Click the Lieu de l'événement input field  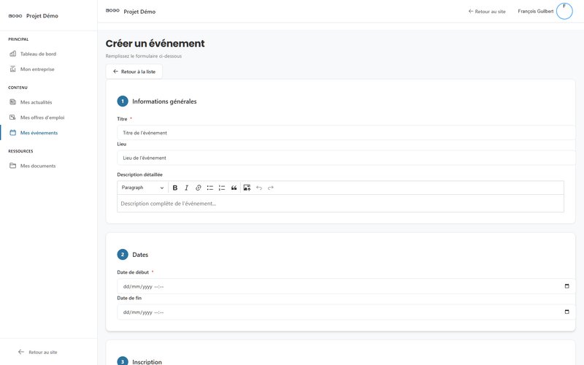(340, 158)
